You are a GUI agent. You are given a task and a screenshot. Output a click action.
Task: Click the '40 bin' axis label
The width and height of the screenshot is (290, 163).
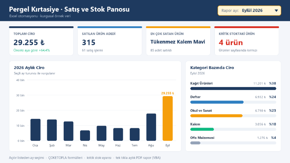pos(20,80)
